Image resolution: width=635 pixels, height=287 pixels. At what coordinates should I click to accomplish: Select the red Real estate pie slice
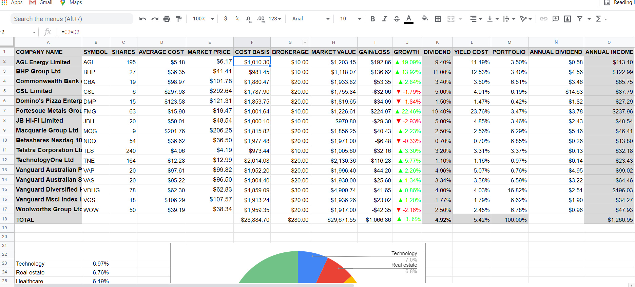pyautogui.click(x=334, y=272)
